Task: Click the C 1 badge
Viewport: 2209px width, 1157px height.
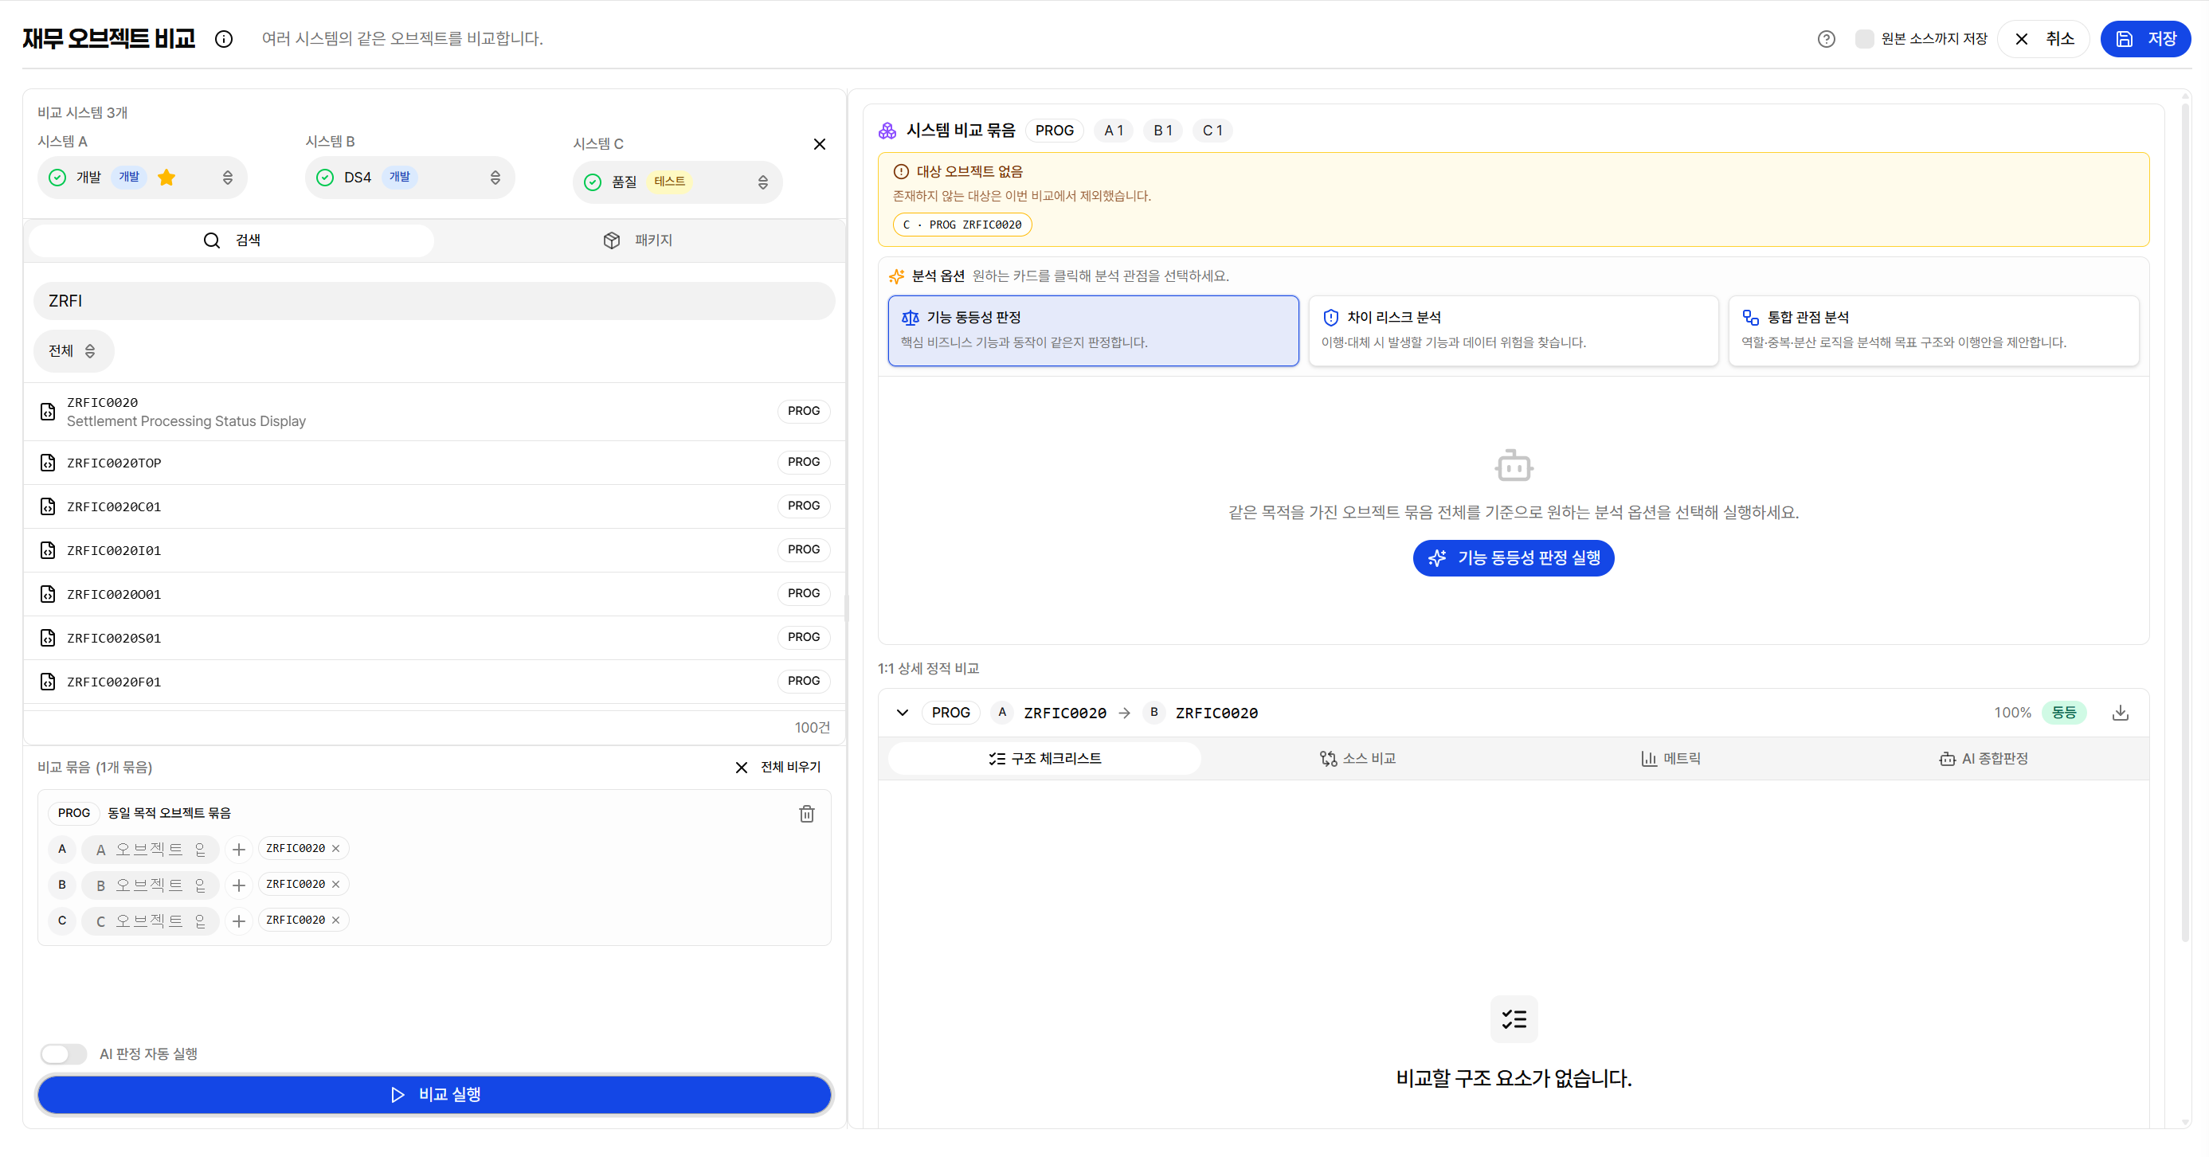Action: (x=1212, y=131)
